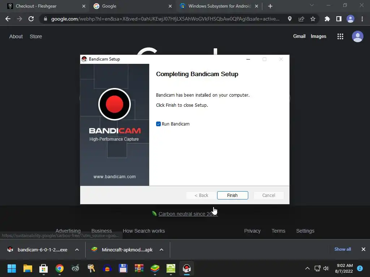Click the location permission icon in address bar

290,19
